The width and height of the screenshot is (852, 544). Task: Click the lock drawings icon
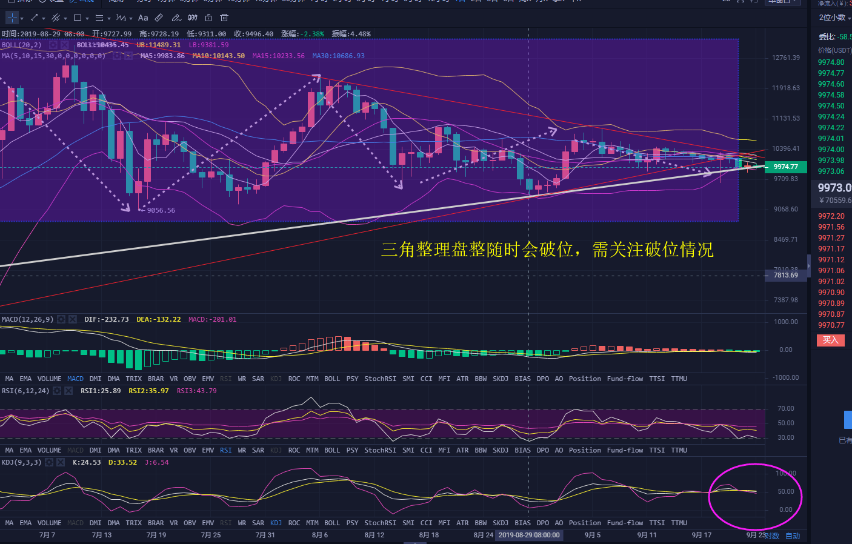pos(208,18)
